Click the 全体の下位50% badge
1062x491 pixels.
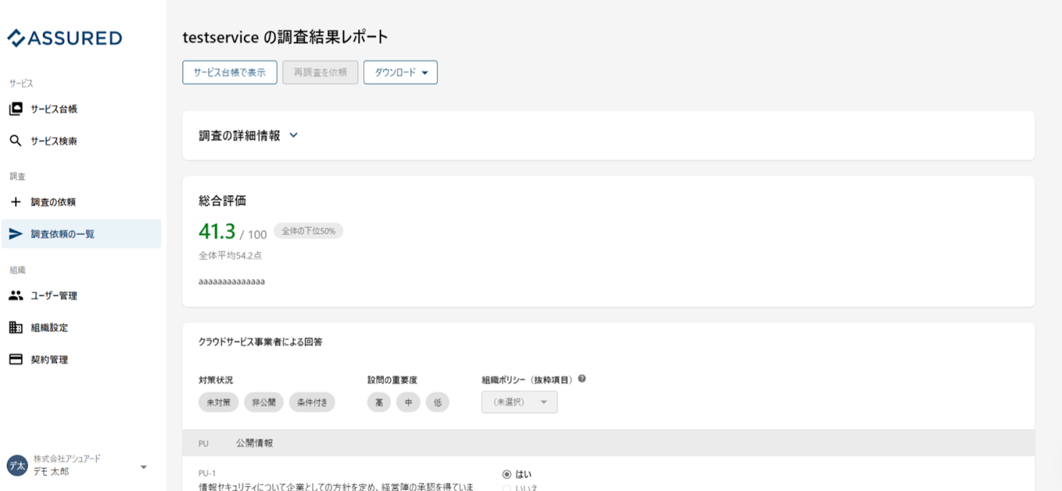[308, 231]
